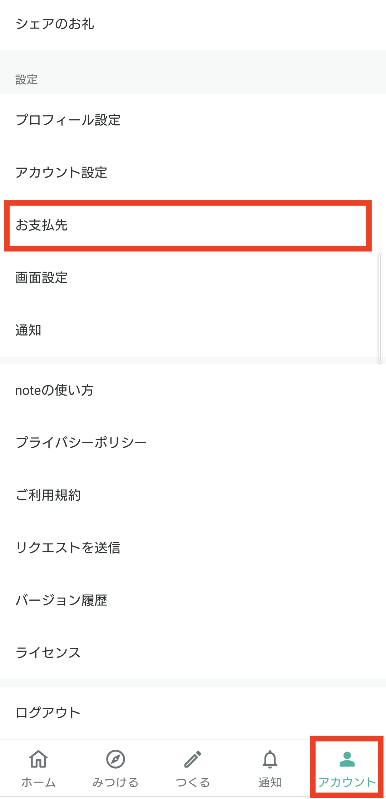386x799 pixels.
Task: View バージョン履歴
Action: pyautogui.click(x=193, y=600)
